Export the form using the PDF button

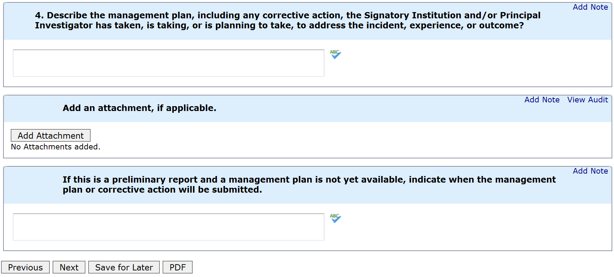(x=177, y=267)
